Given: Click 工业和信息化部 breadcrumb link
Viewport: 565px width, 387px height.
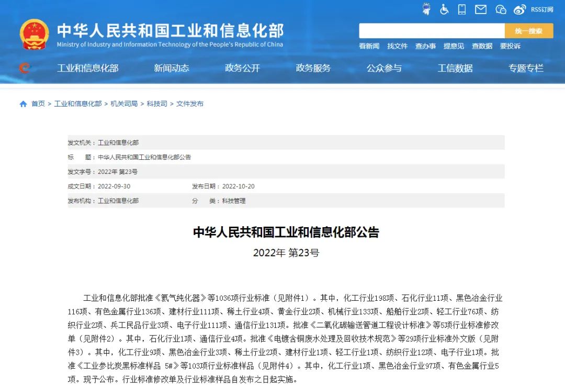Looking at the screenshot, I should (78, 103).
